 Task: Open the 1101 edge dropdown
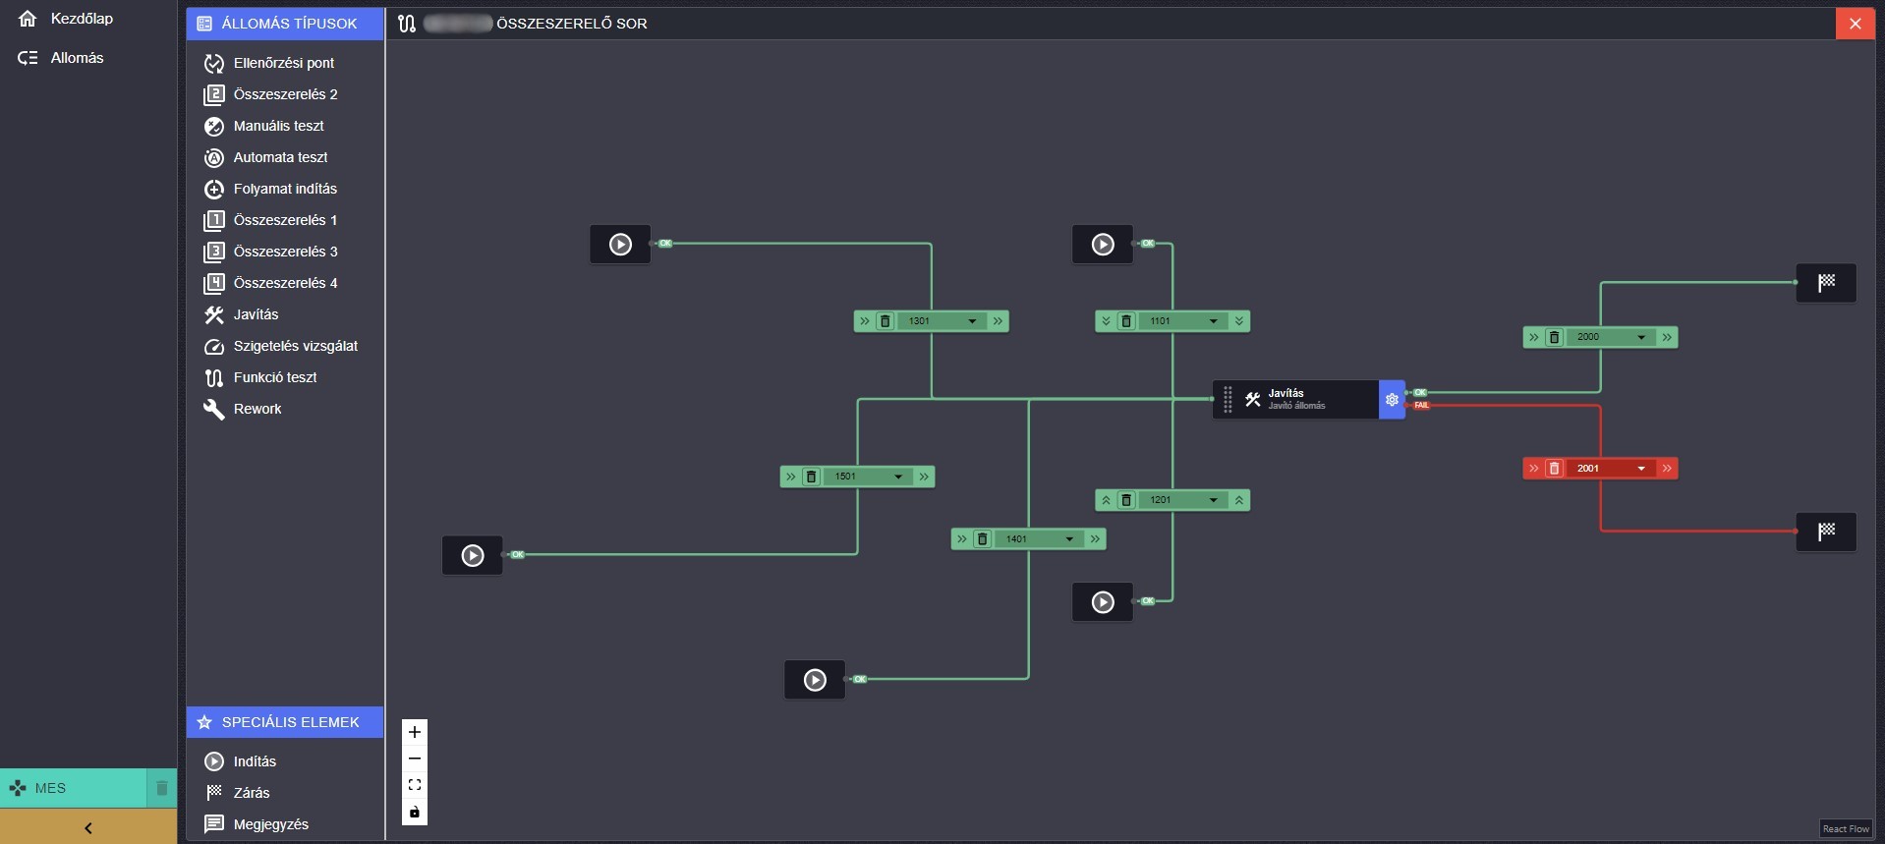(1182, 321)
